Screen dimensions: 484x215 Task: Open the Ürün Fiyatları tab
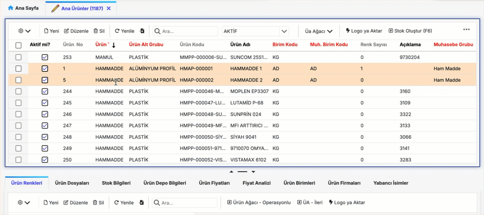point(214,183)
